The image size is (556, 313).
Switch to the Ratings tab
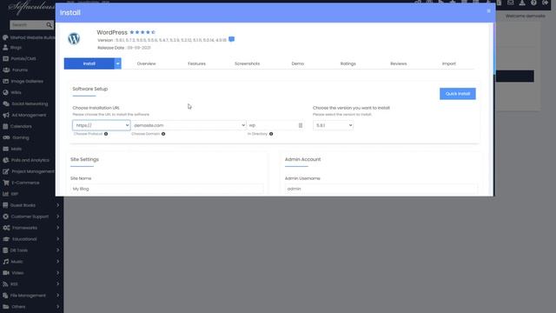coord(347,63)
